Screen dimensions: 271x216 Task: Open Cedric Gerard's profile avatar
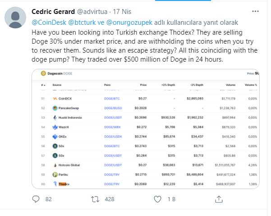point(15,18)
